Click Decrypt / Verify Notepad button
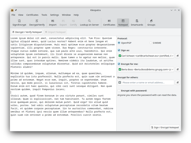The width and height of the screenshot is (191, 143). (x=27, y=32)
